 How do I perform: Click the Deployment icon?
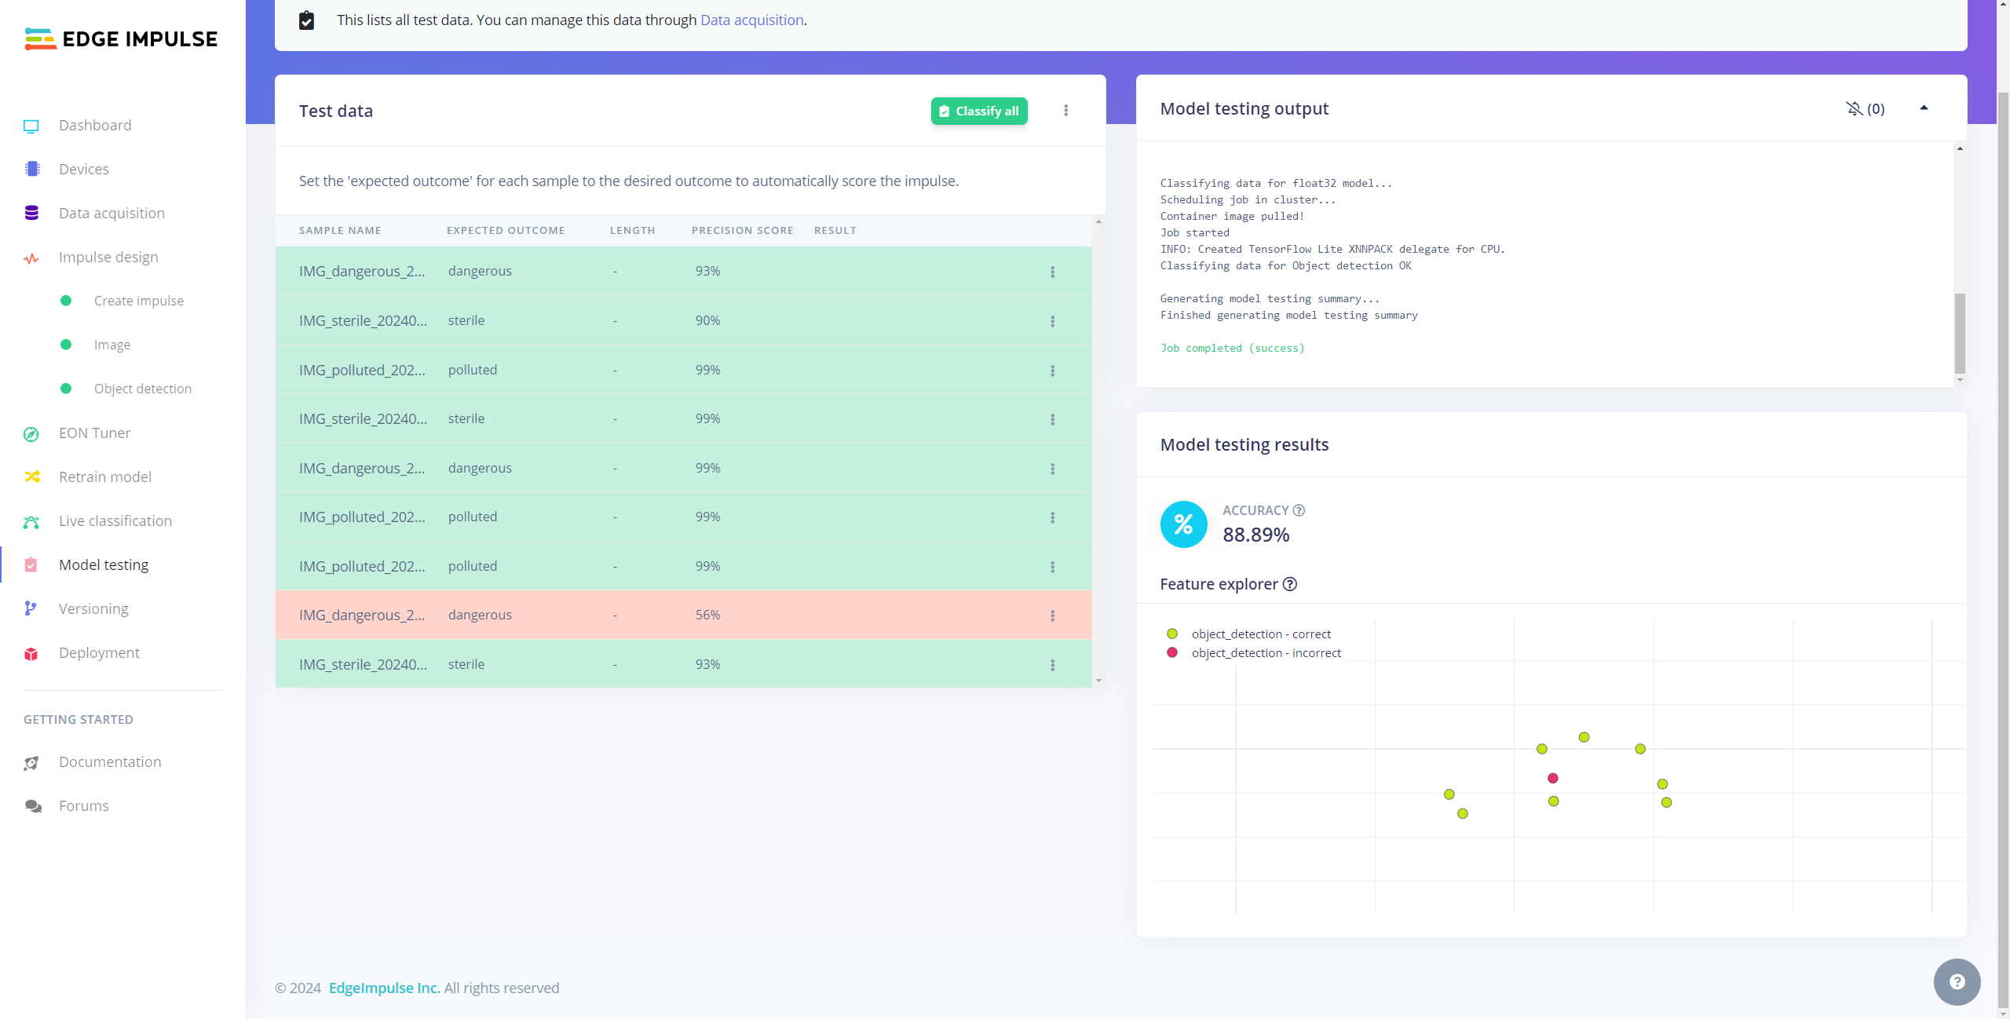(32, 652)
